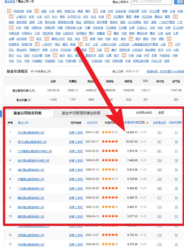The height and width of the screenshot is (249, 184).
Task: Select the 14,024.11 management scale value
Action: tap(132, 132)
